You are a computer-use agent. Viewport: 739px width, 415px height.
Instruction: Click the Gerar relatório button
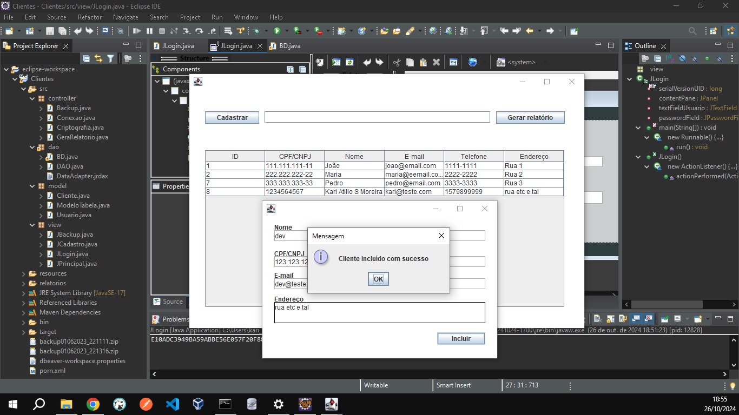tap(530, 117)
